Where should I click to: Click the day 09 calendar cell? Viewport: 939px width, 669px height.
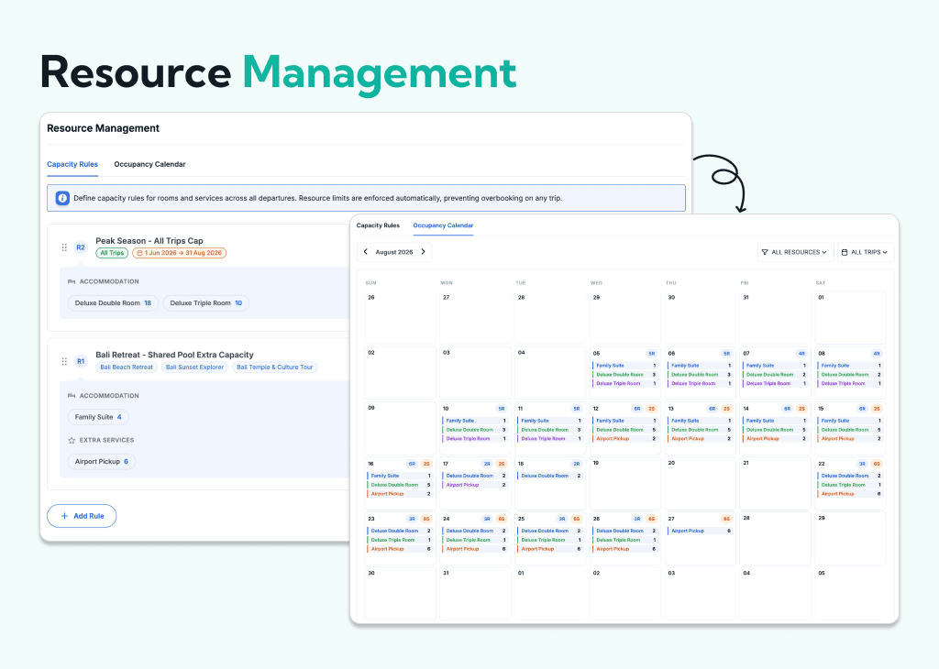click(x=400, y=429)
